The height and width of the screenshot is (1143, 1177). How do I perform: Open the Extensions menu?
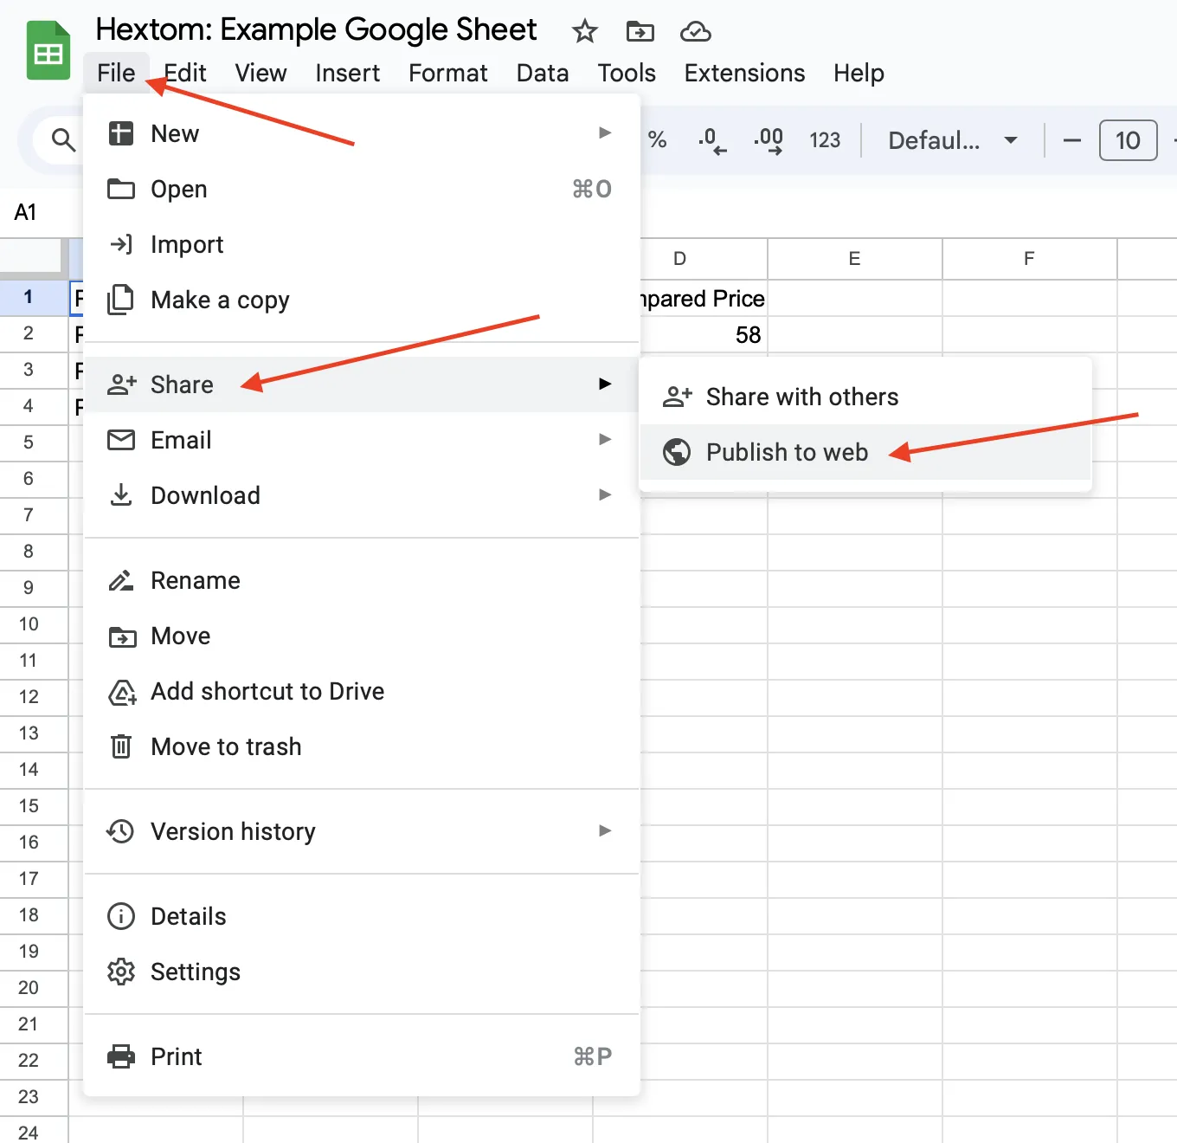(744, 73)
